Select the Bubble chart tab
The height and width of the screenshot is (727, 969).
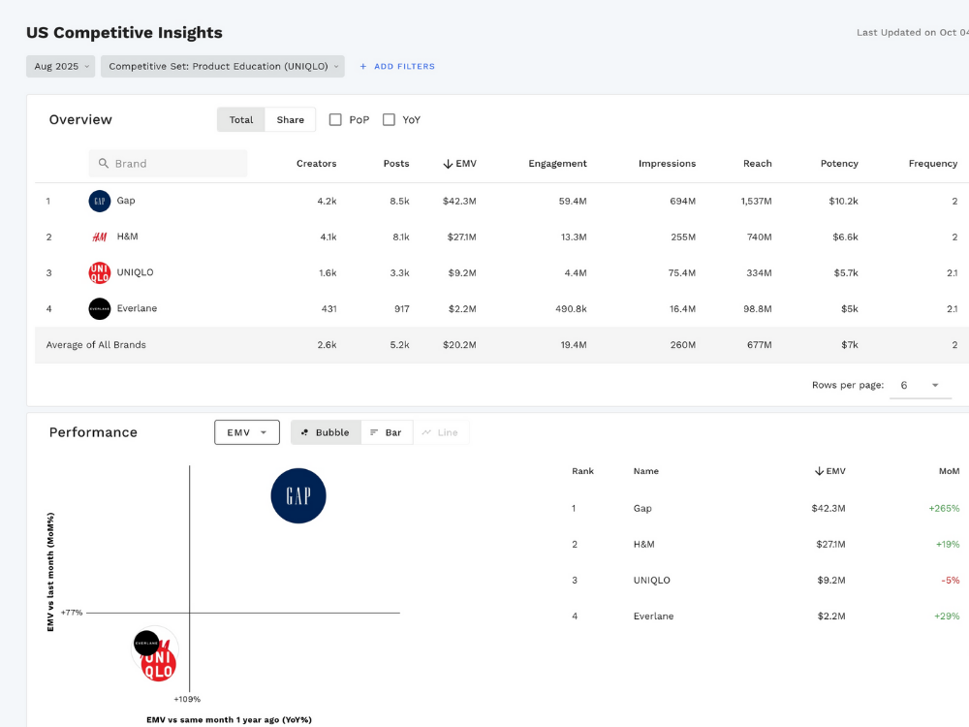point(326,432)
